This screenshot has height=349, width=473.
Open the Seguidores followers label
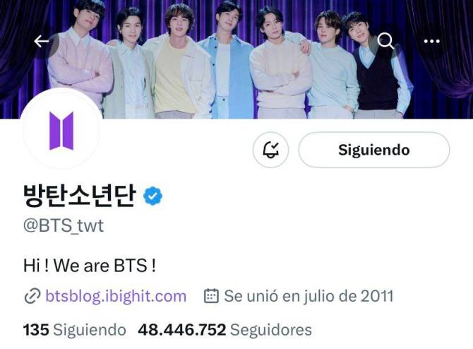(271, 330)
